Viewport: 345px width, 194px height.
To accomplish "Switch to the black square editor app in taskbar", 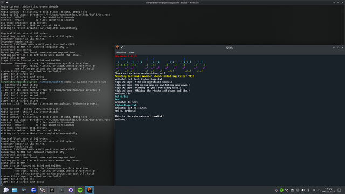I will point(52,190).
